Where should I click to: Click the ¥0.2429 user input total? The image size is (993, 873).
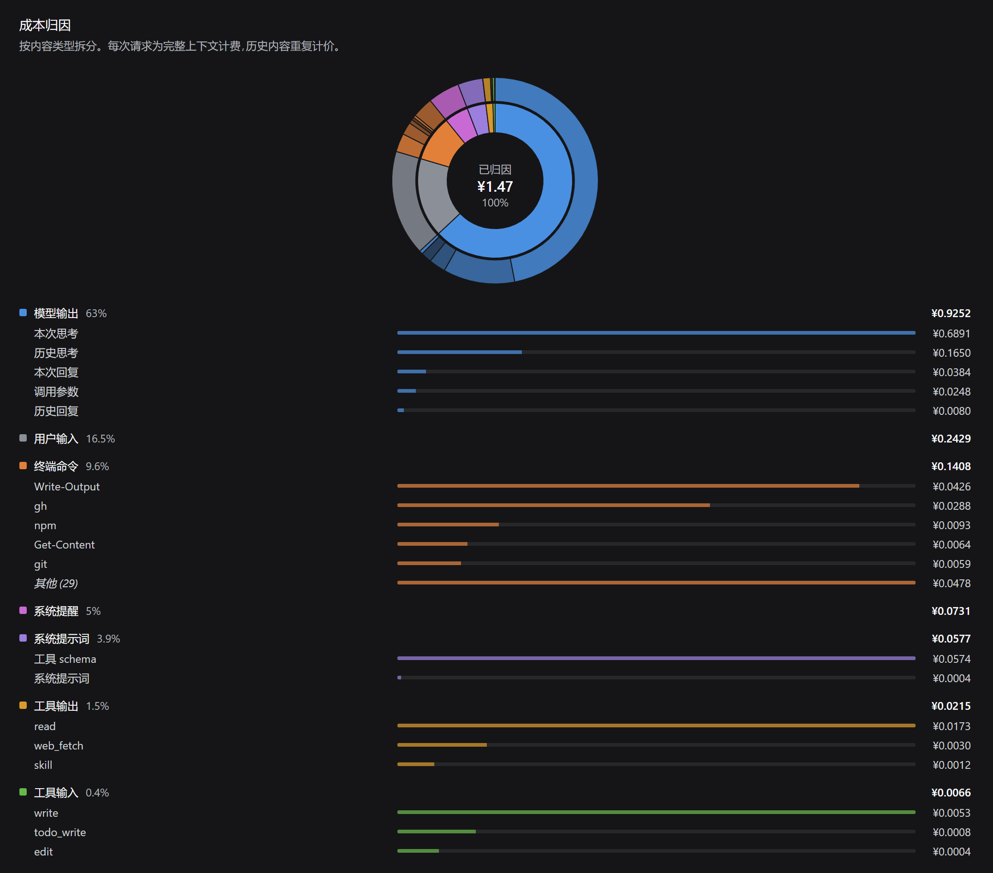point(951,439)
